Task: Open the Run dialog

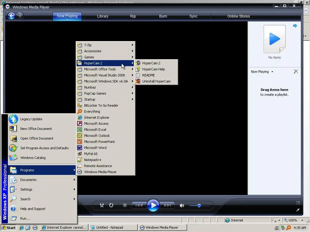Action: [42, 218]
